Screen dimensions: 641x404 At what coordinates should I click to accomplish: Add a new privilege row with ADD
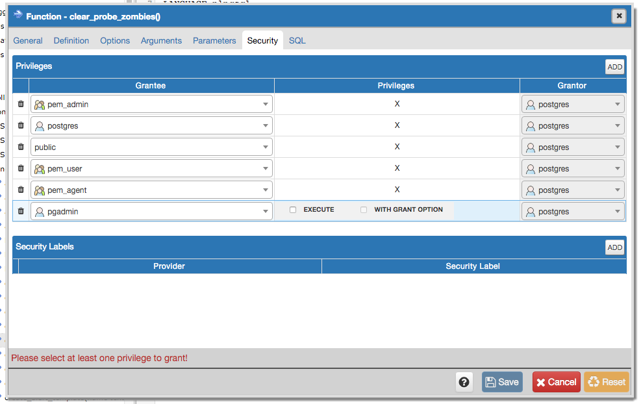tap(614, 66)
